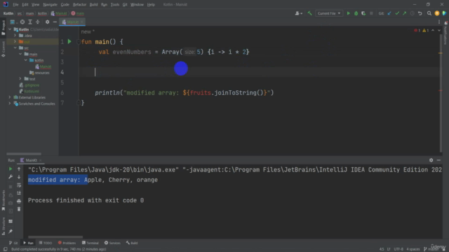Clear console output with trash icon
449x252 pixels.
tap(19, 209)
